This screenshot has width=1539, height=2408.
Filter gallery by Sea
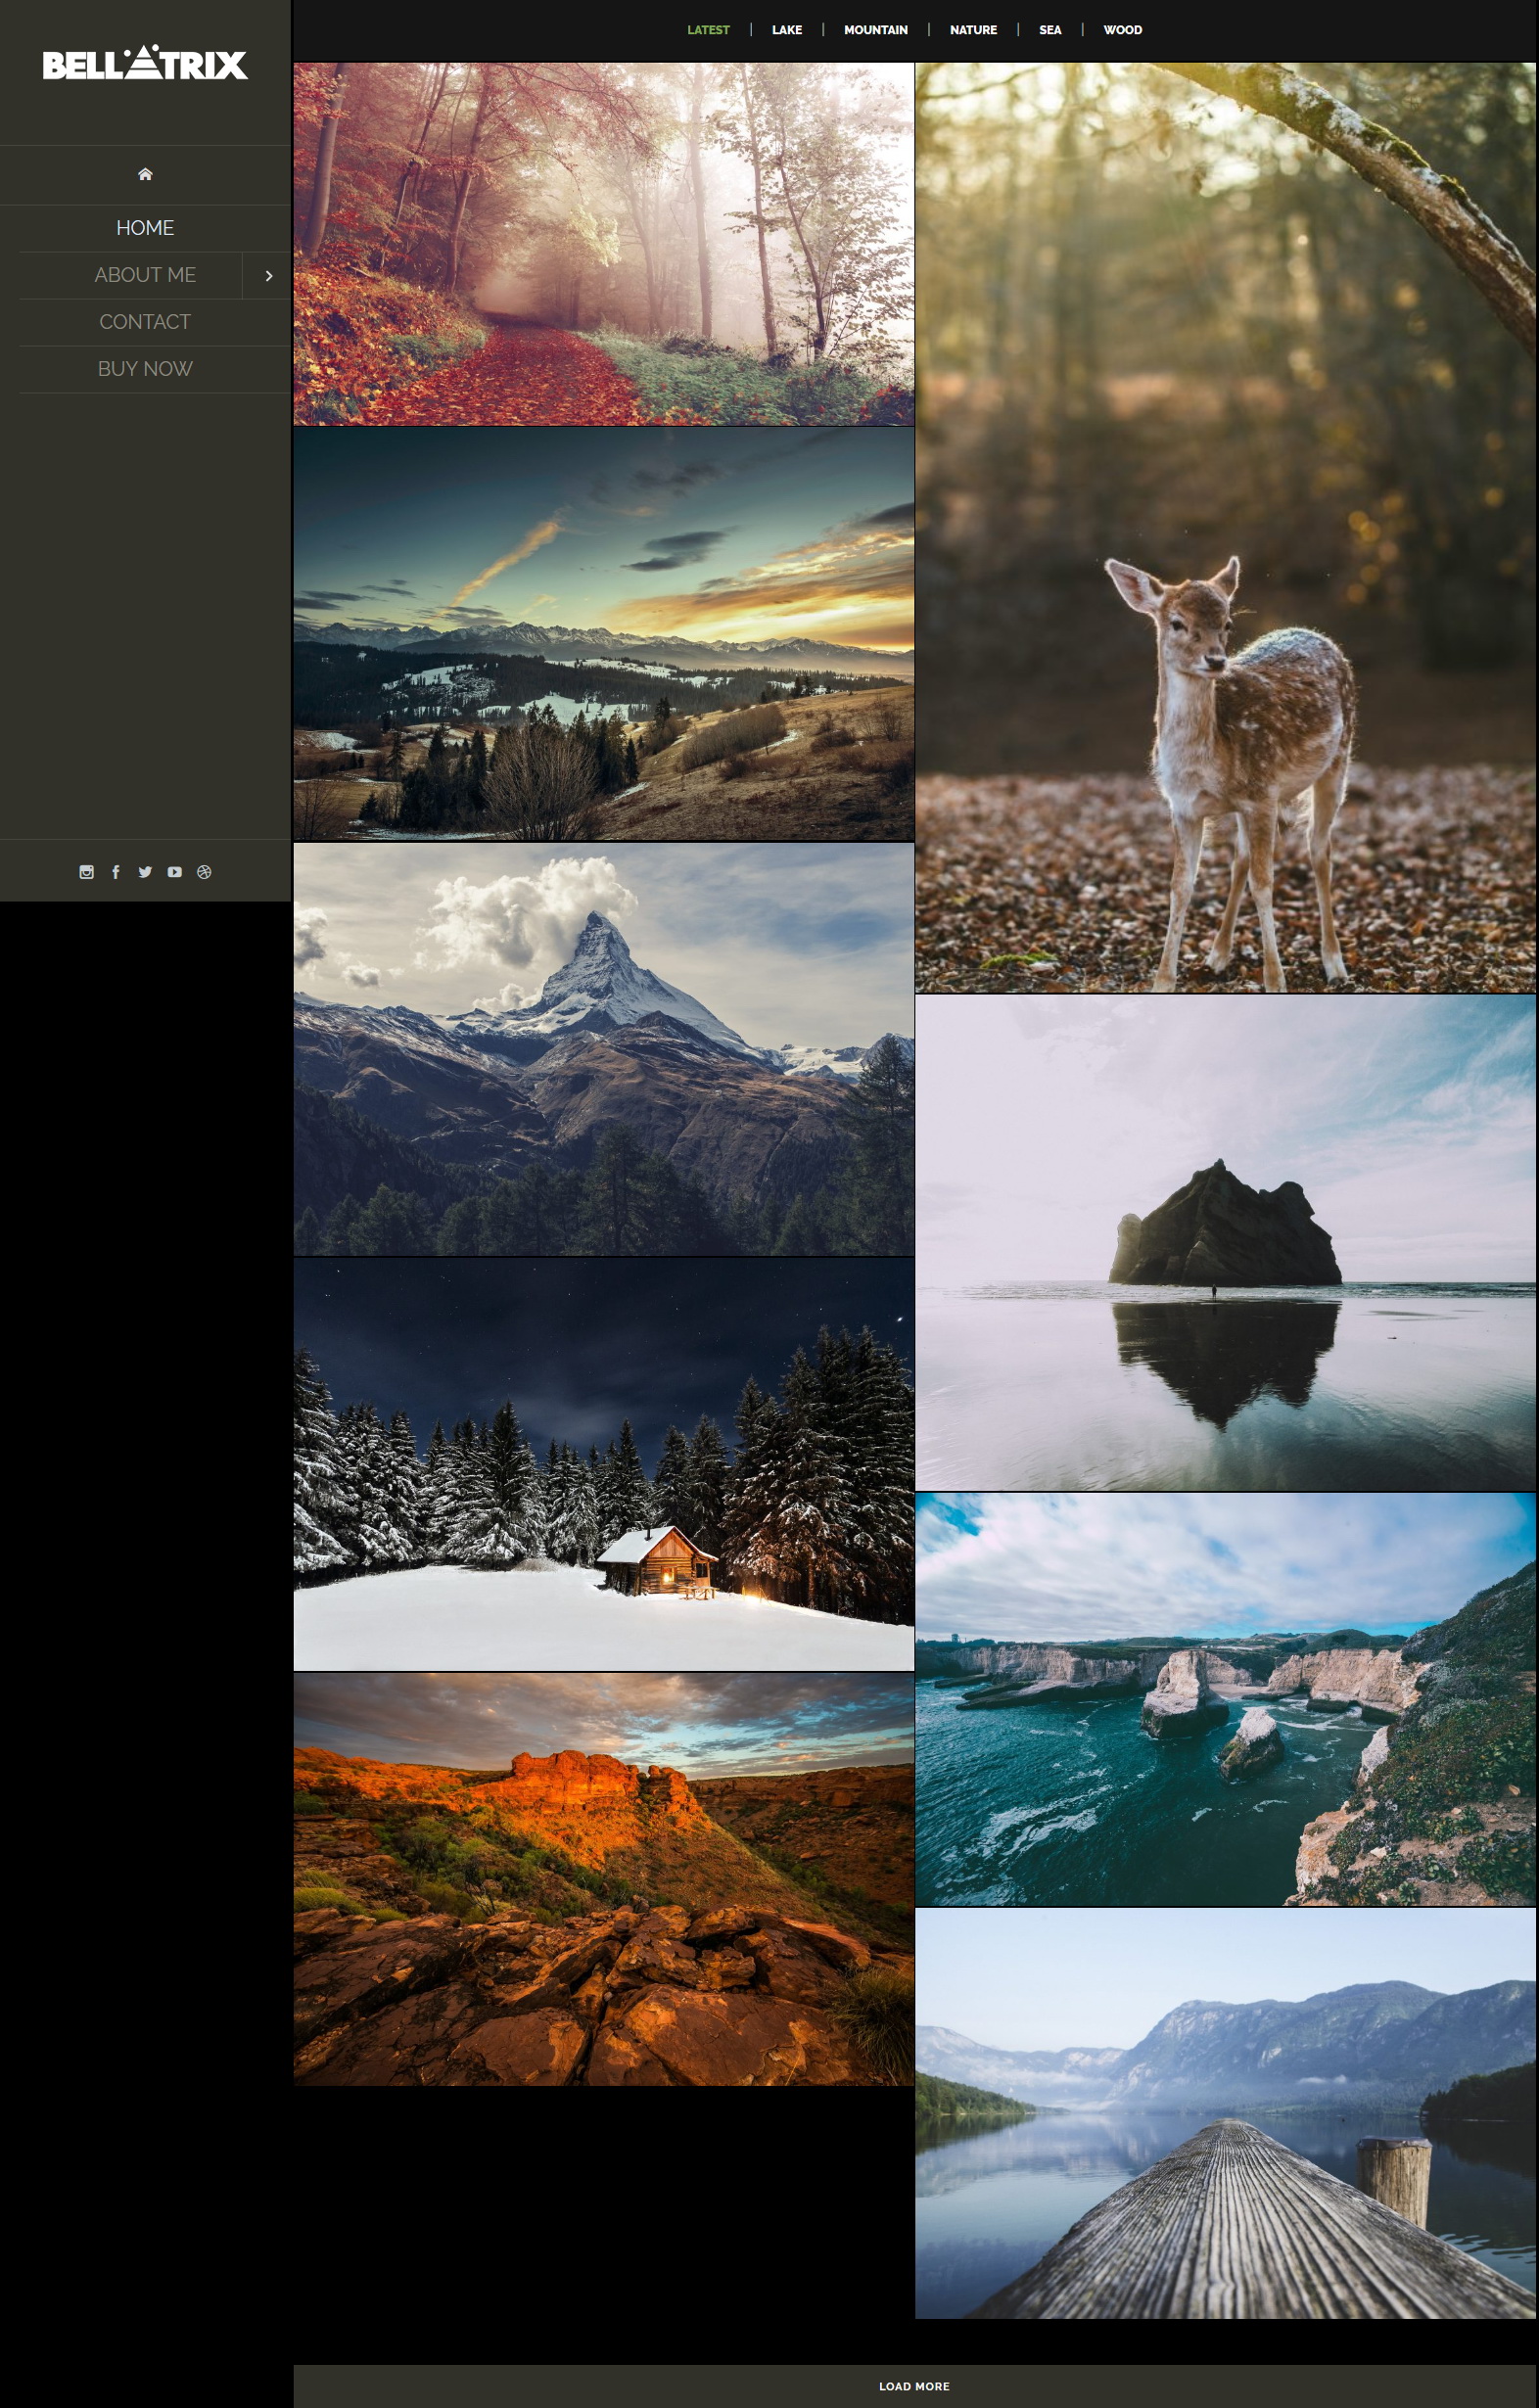point(1050,30)
